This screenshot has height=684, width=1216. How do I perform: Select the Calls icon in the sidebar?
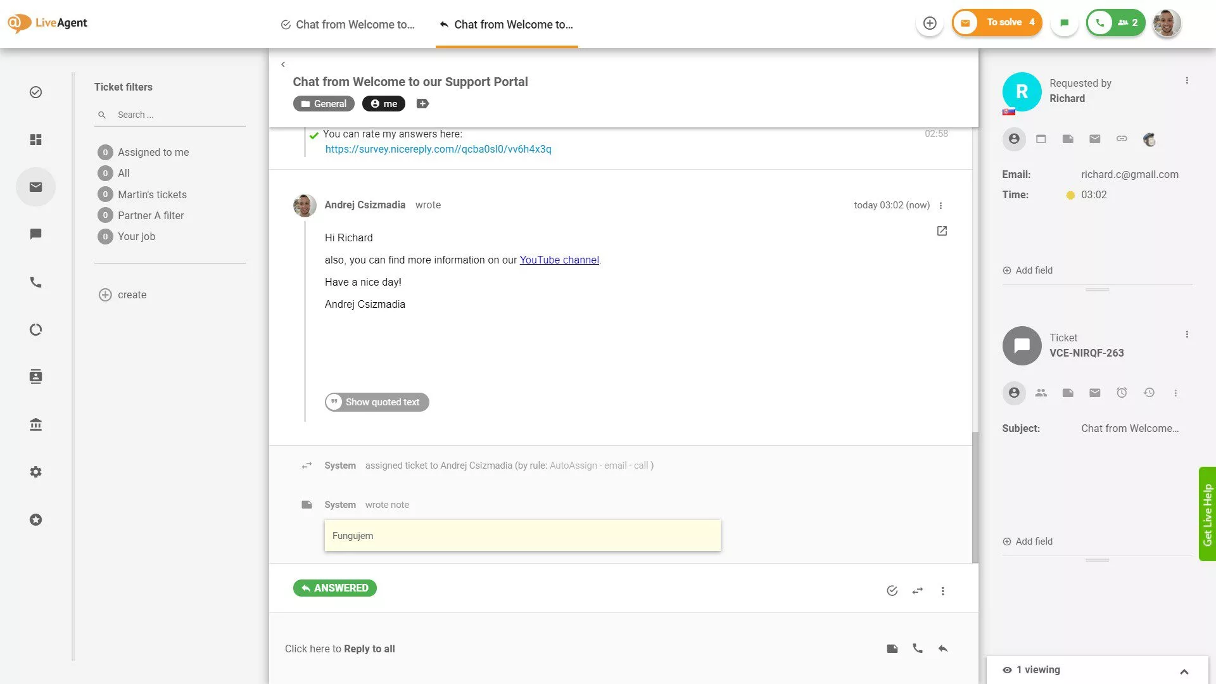point(35,282)
